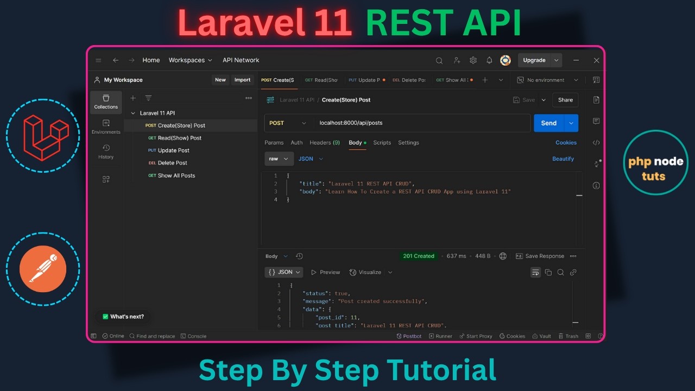This screenshot has width=695, height=391.
Task: Open the comments icon in right sidebar
Action: point(596,121)
